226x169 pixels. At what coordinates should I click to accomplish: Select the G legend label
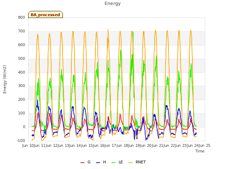[x=89, y=162]
